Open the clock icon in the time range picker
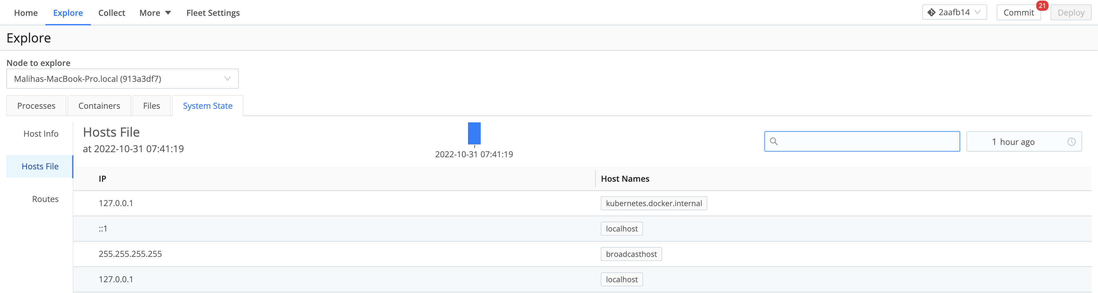 tap(1073, 142)
